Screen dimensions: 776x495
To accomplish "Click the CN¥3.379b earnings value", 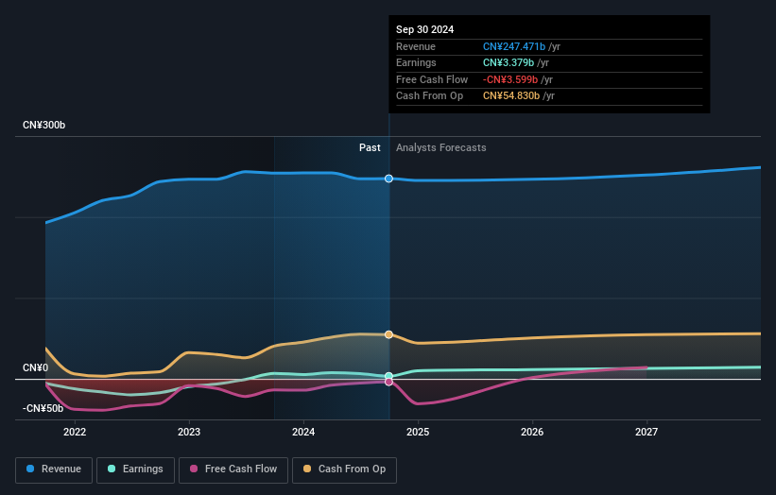I will click(x=509, y=62).
